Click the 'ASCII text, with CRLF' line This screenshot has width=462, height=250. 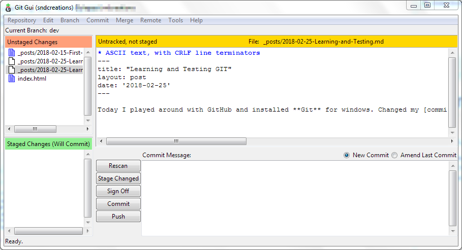[179, 53]
